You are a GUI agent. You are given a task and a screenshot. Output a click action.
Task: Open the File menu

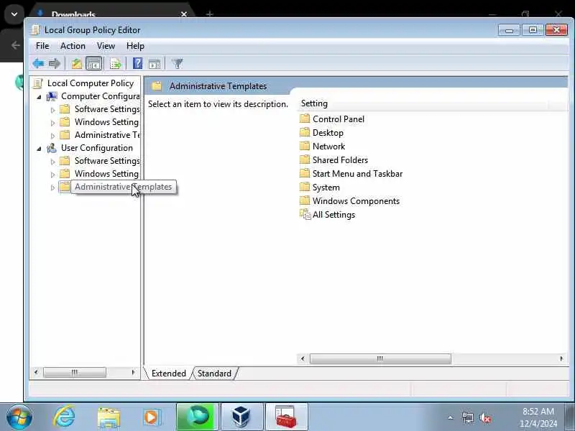(42, 46)
